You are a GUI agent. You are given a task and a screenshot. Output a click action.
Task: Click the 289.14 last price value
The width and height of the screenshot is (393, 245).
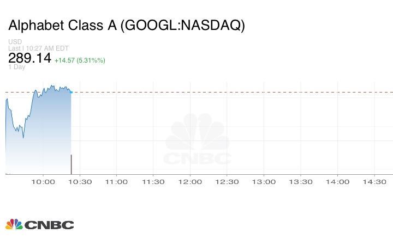[x=29, y=58]
